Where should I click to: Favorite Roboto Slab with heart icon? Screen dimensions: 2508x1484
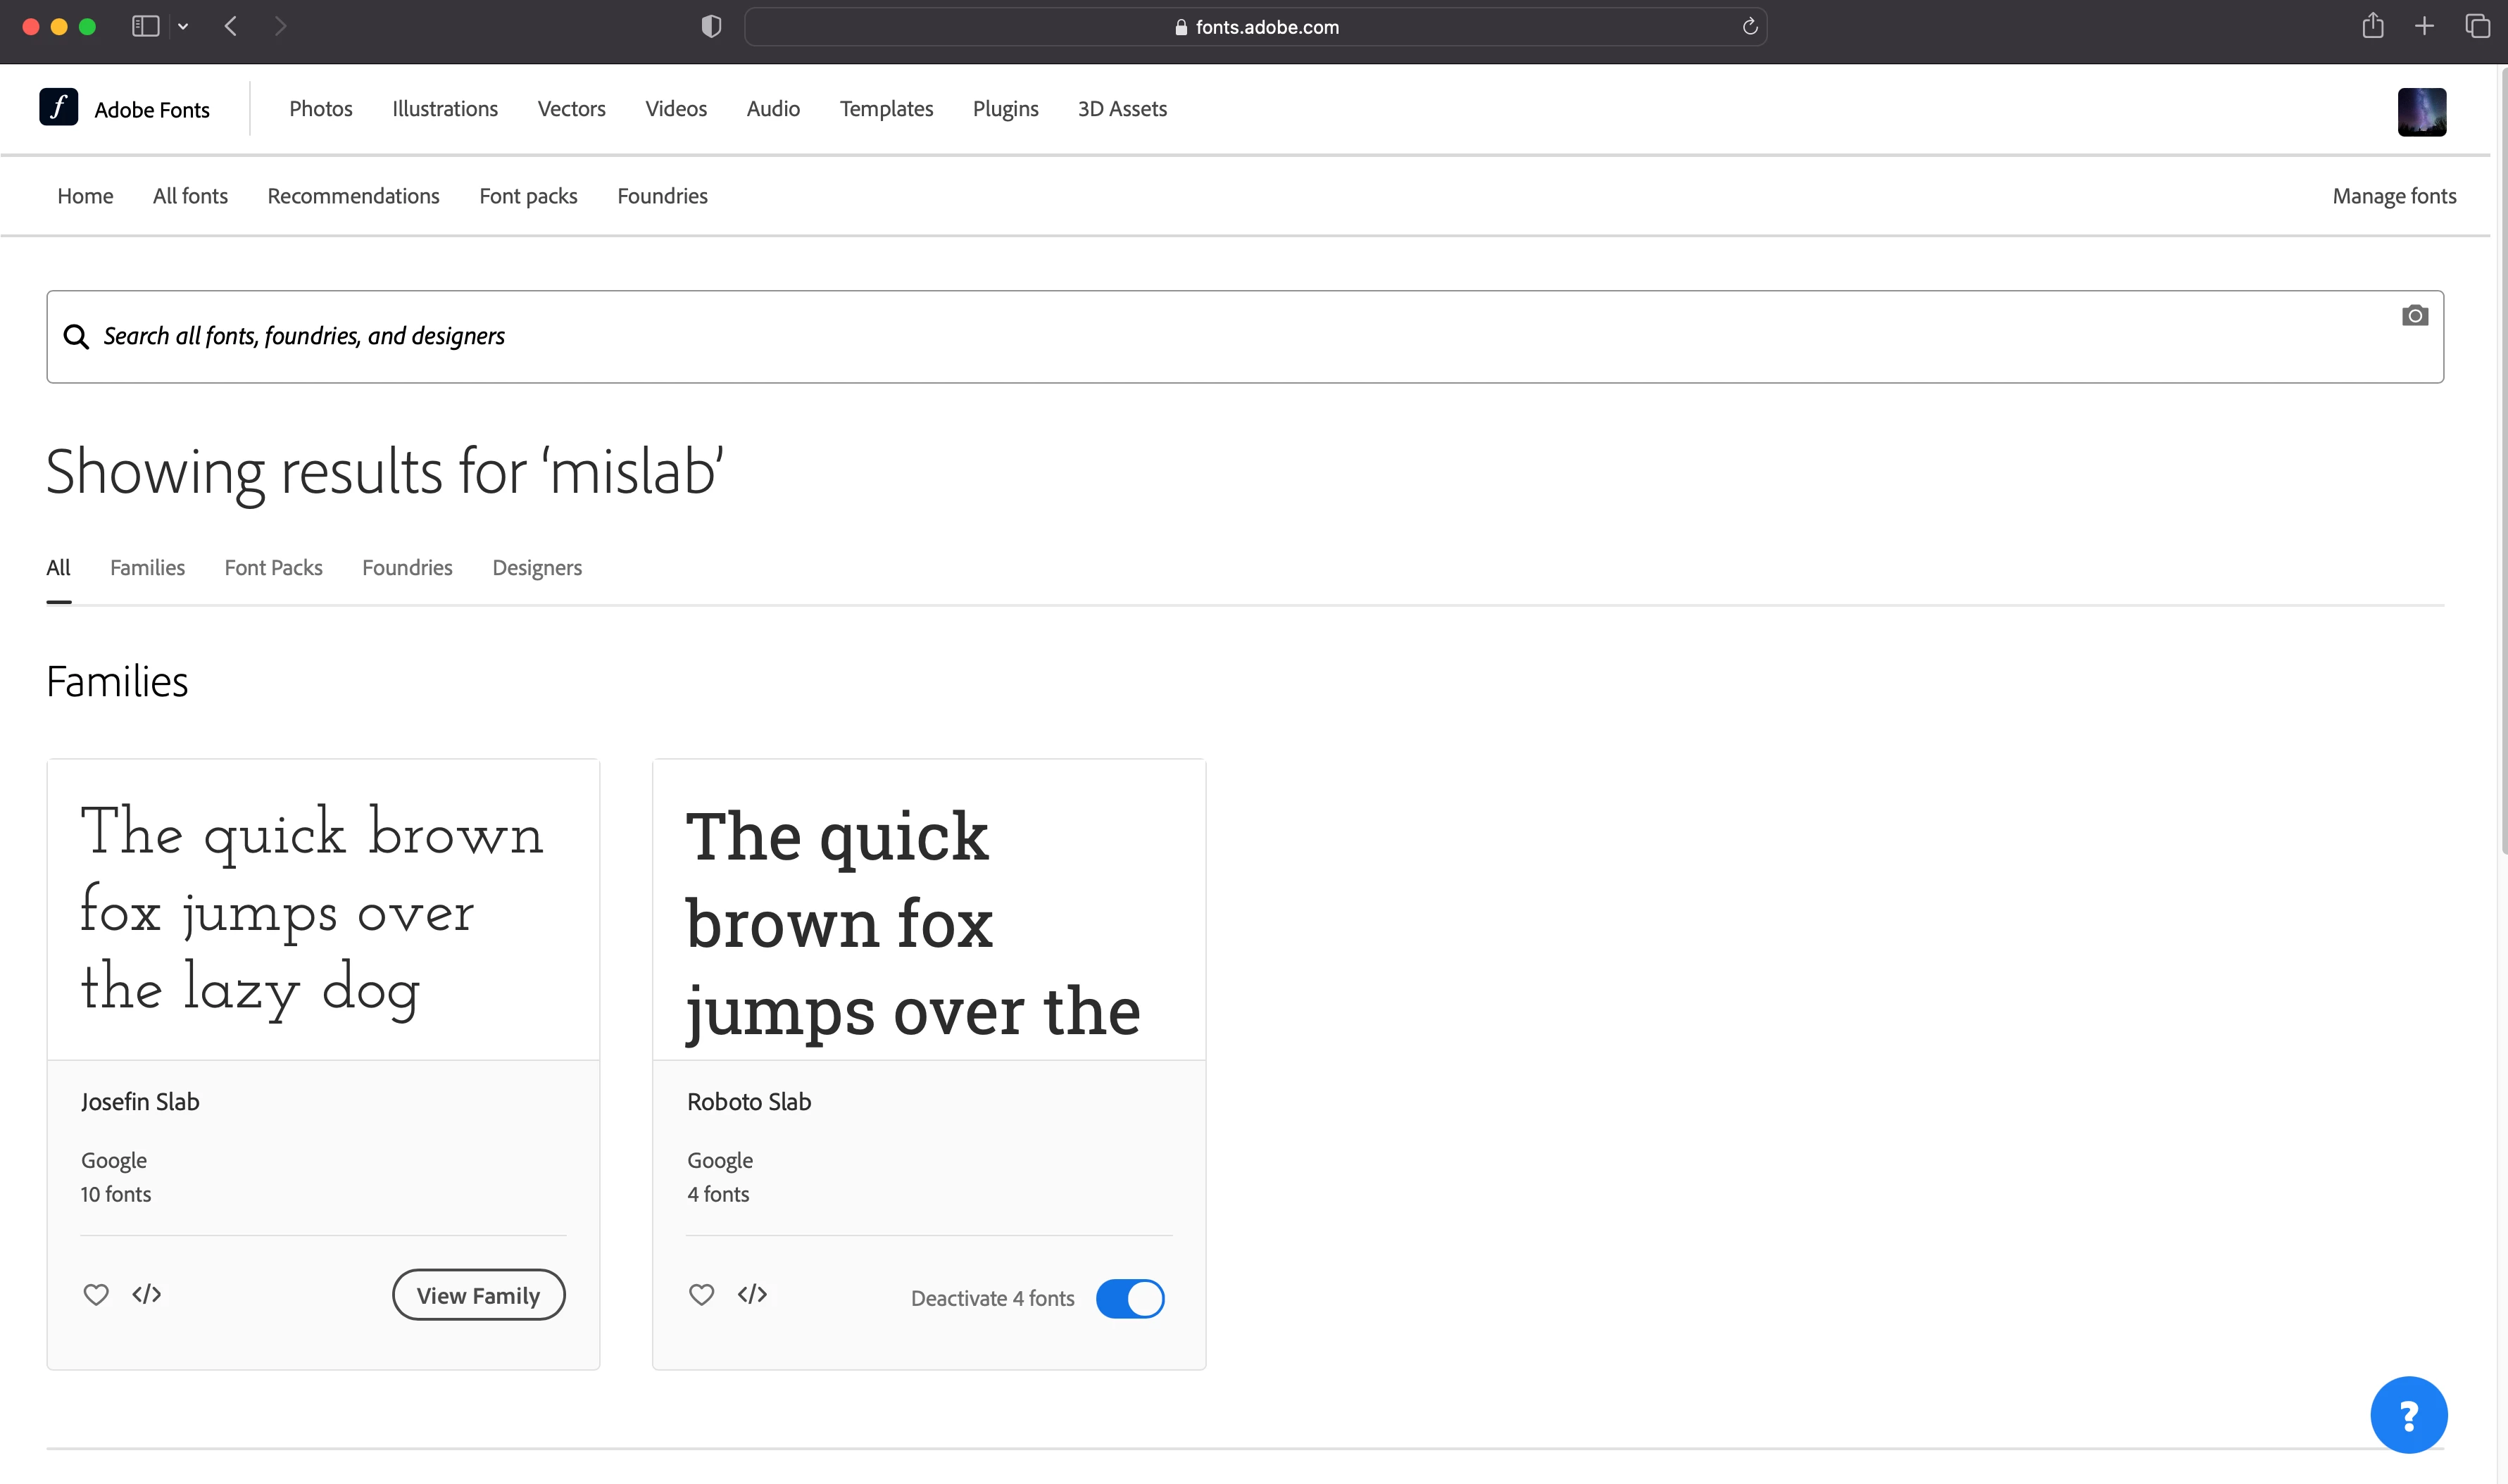click(702, 1294)
